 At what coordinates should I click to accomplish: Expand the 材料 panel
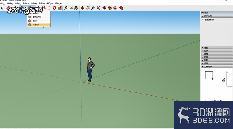coord(217,48)
